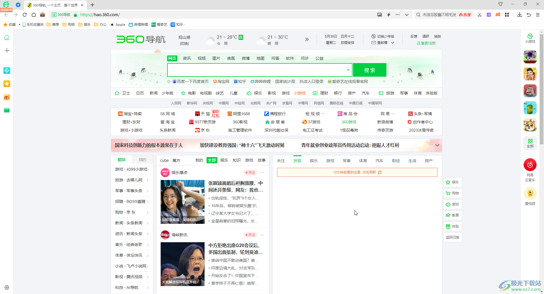Screen dimensions: 544x294
Task: Expand more quick links chevron below search
Action: point(384,81)
